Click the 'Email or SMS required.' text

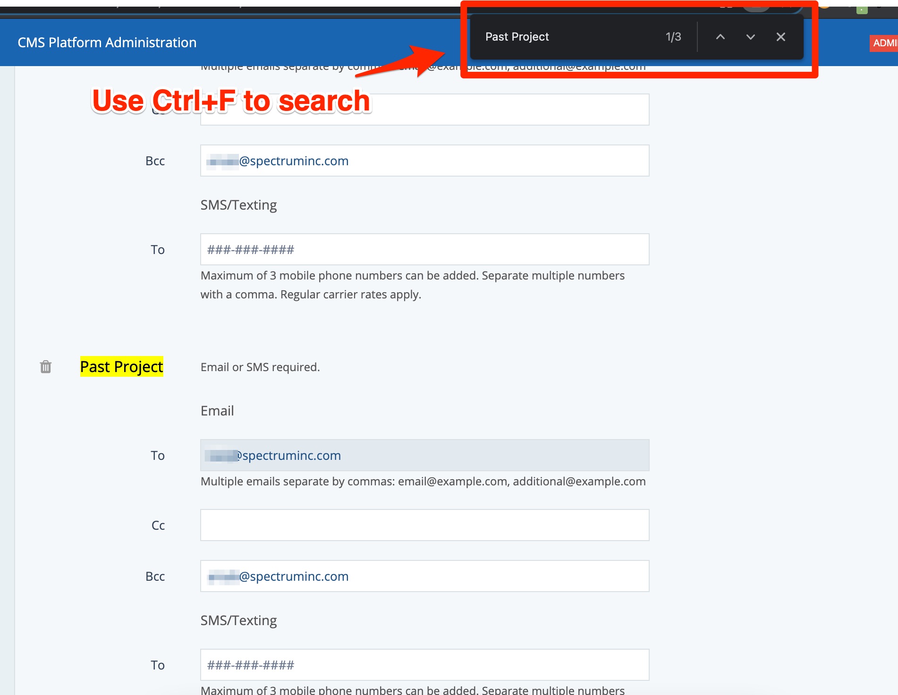coord(260,367)
